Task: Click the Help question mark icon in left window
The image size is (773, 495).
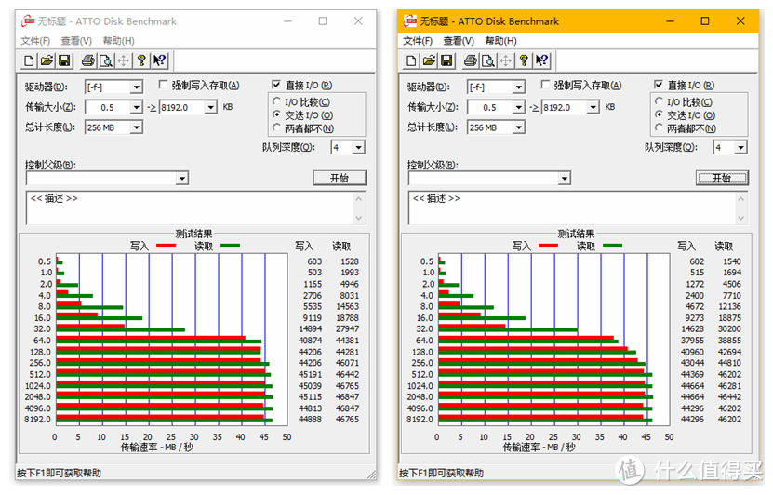Action: click(x=141, y=60)
